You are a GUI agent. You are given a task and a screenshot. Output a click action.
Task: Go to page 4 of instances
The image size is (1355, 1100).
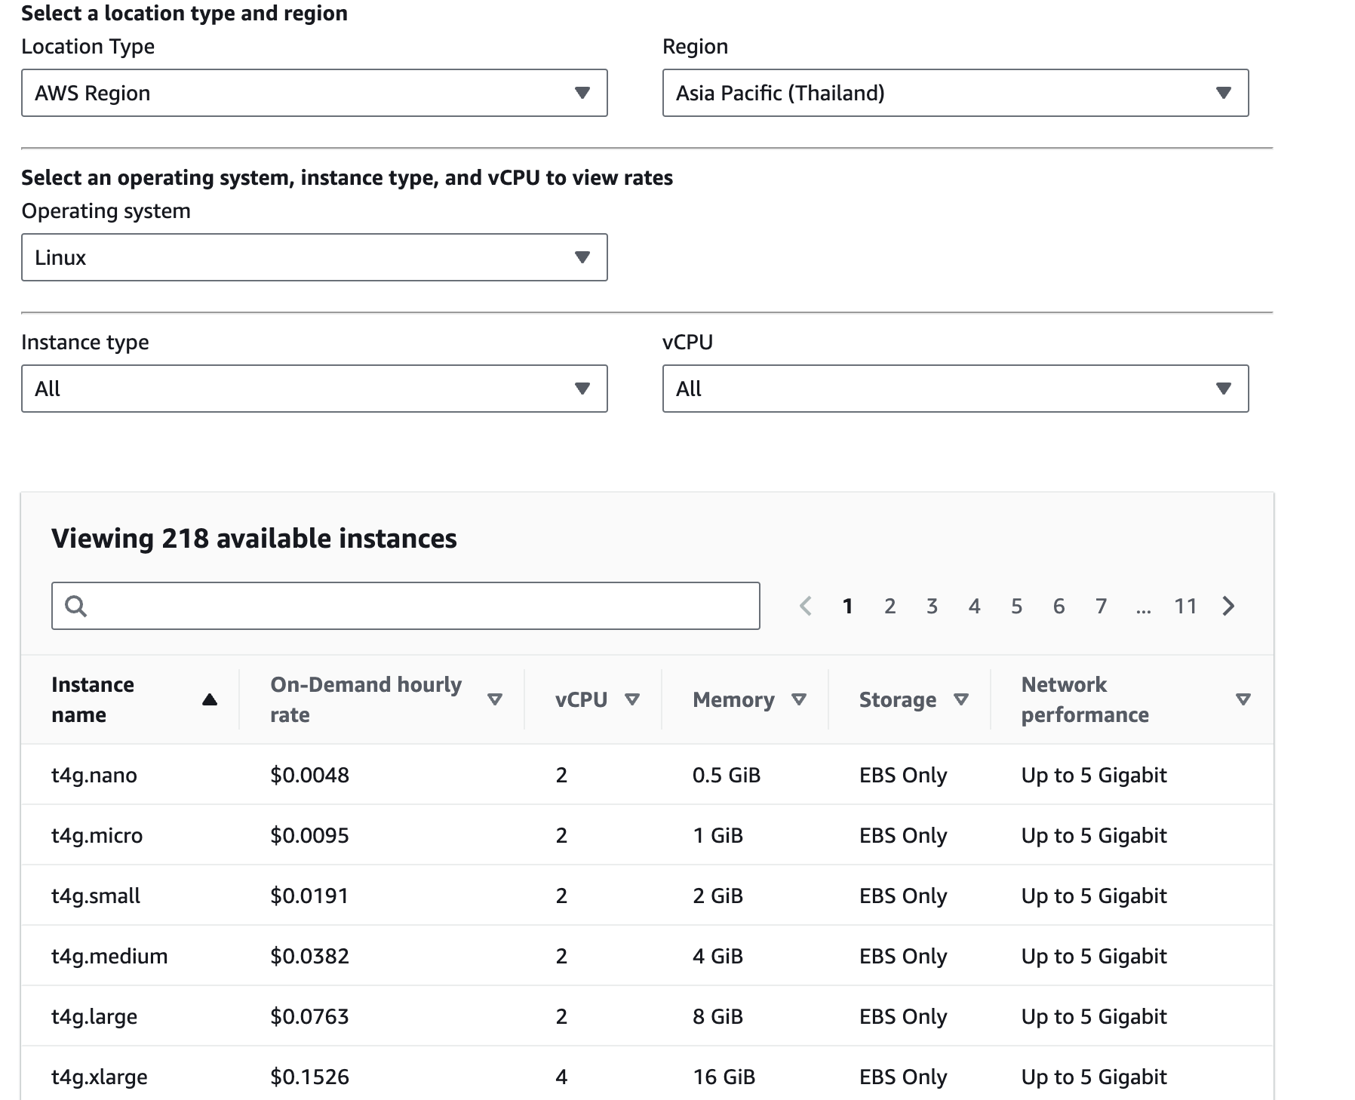(974, 606)
